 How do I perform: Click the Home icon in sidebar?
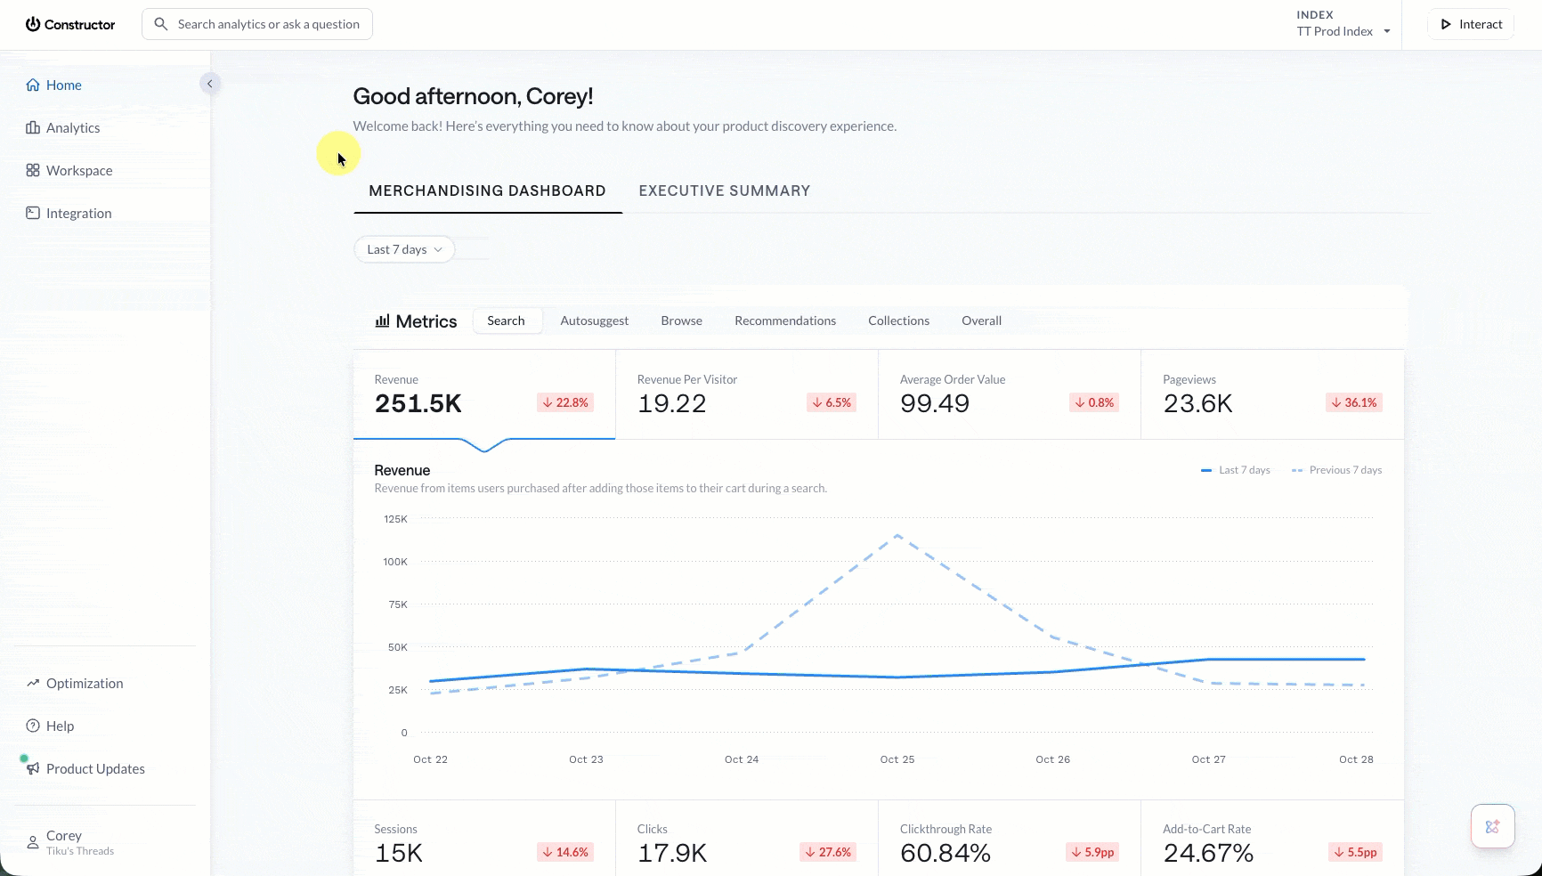(33, 85)
